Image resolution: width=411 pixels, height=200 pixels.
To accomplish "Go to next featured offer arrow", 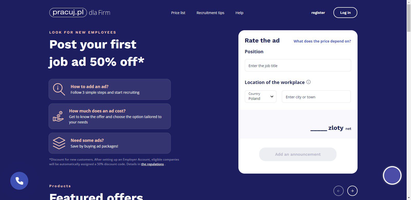I will click(352, 191).
